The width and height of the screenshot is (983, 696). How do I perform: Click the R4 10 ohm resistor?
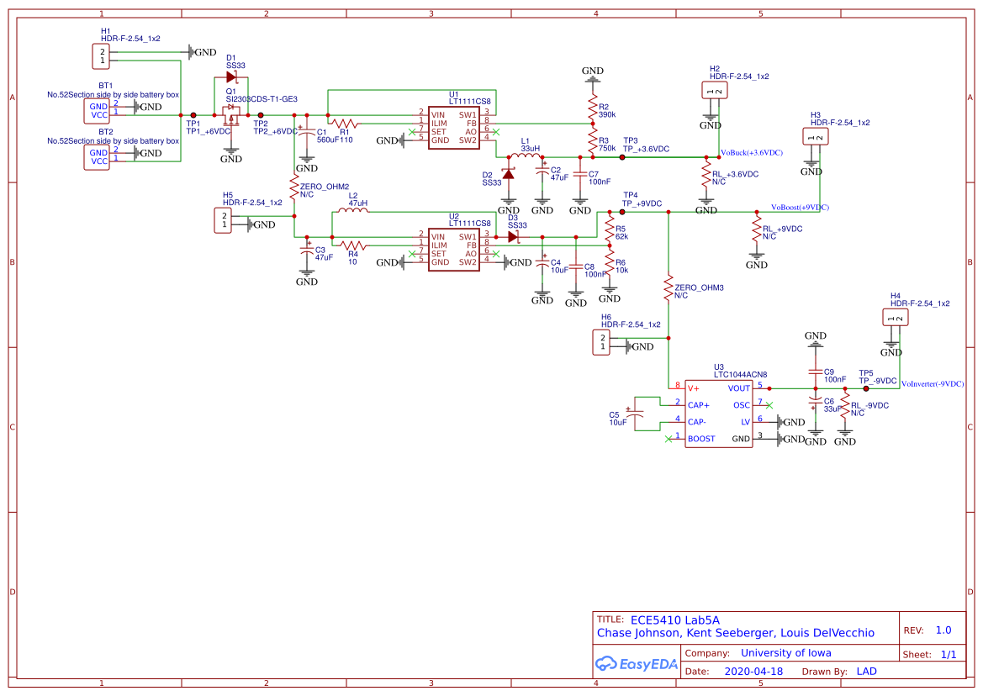[353, 245]
